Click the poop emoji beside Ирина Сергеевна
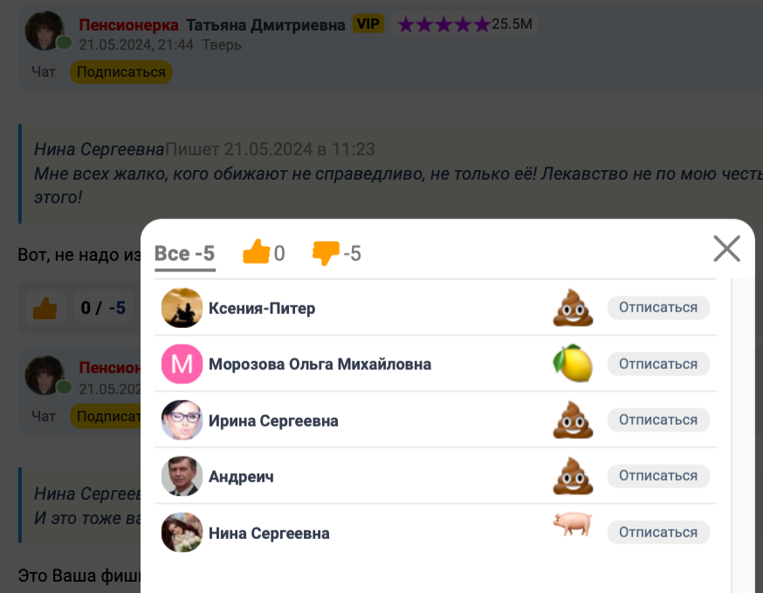The height and width of the screenshot is (593, 763). coord(573,420)
